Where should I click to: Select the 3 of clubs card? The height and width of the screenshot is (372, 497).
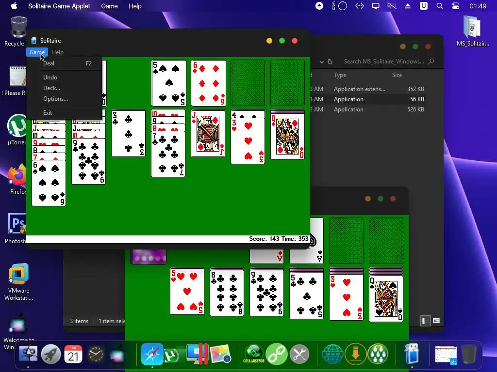(128, 133)
